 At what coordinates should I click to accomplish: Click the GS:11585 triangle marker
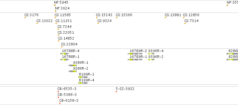55,18
